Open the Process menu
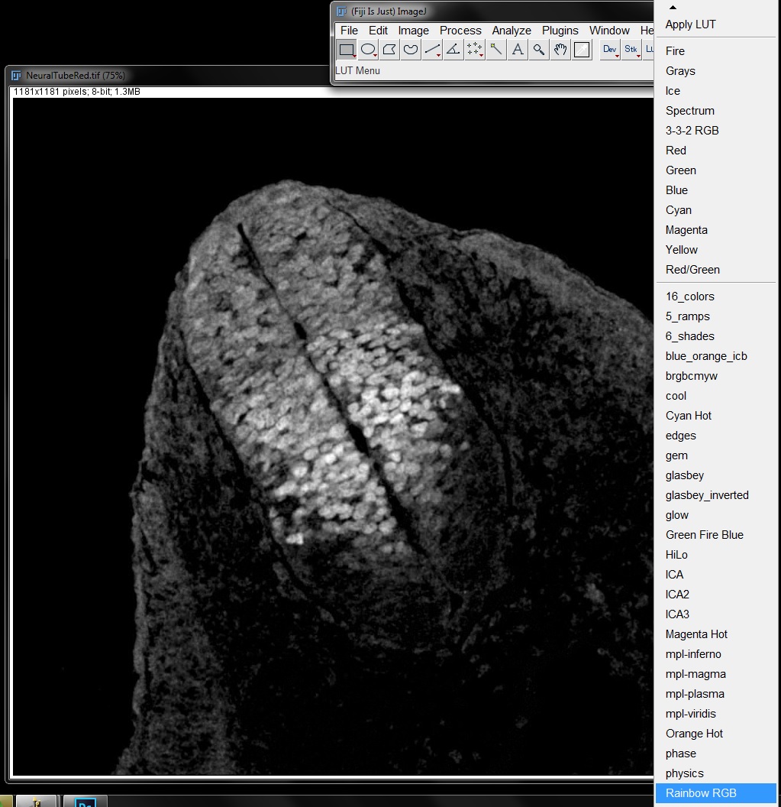 point(460,31)
